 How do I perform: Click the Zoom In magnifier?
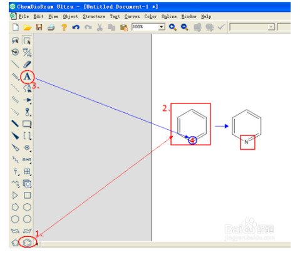pyautogui.click(x=173, y=27)
